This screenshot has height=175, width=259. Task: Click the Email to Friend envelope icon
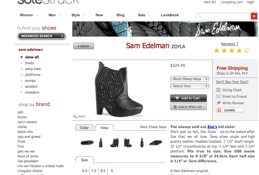pos(219,96)
